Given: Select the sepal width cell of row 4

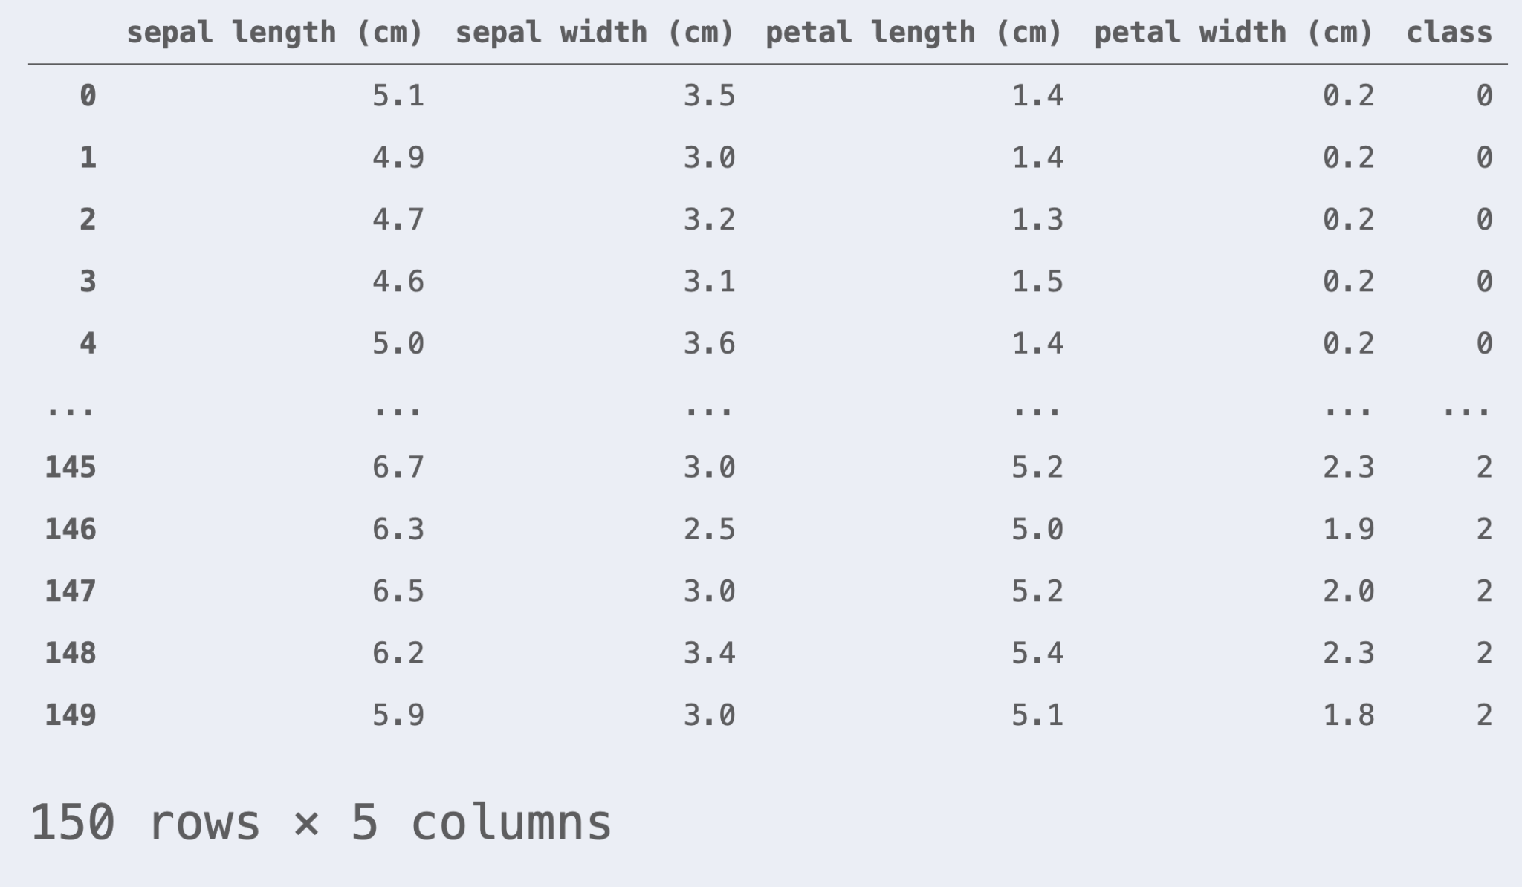Looking at the screenshot, I should pos(709,343).
